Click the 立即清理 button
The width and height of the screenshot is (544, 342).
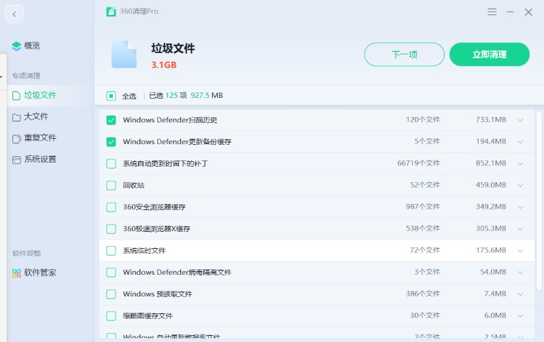490,54
